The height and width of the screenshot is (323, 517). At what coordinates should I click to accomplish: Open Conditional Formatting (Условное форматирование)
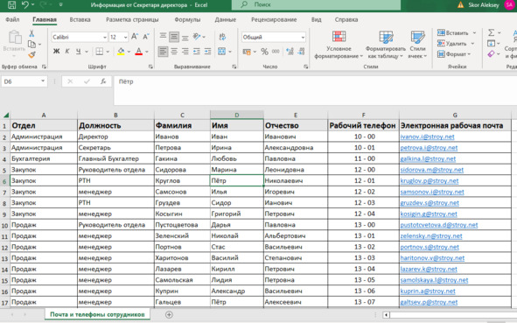click(339, 45)
